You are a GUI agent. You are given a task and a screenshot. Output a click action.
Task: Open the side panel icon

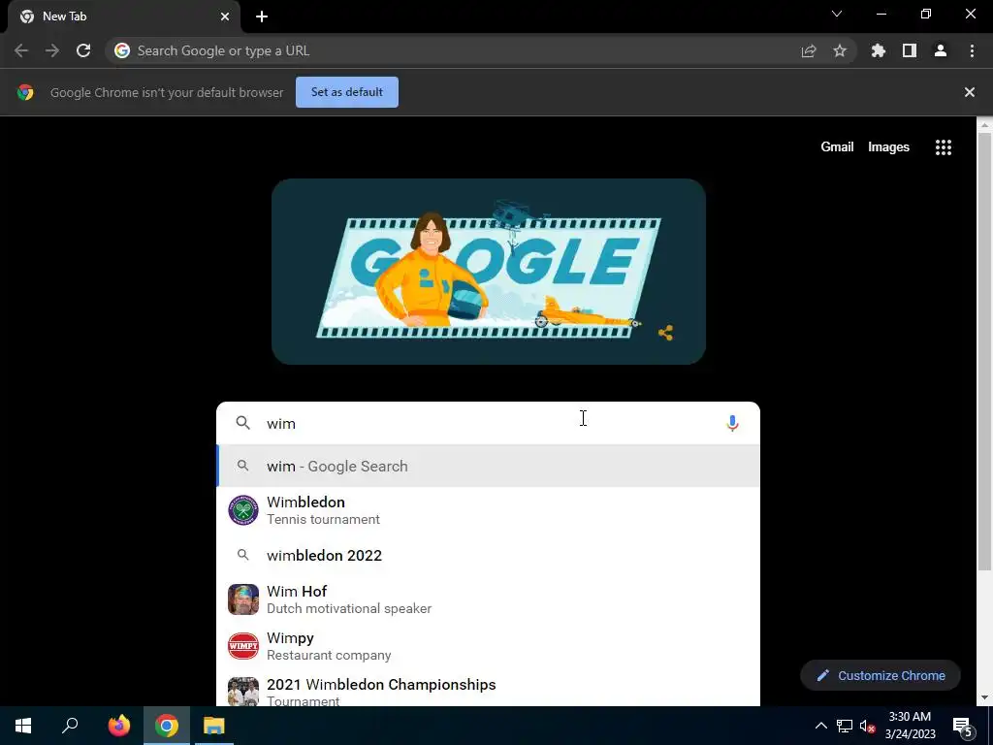click(910, 50)
